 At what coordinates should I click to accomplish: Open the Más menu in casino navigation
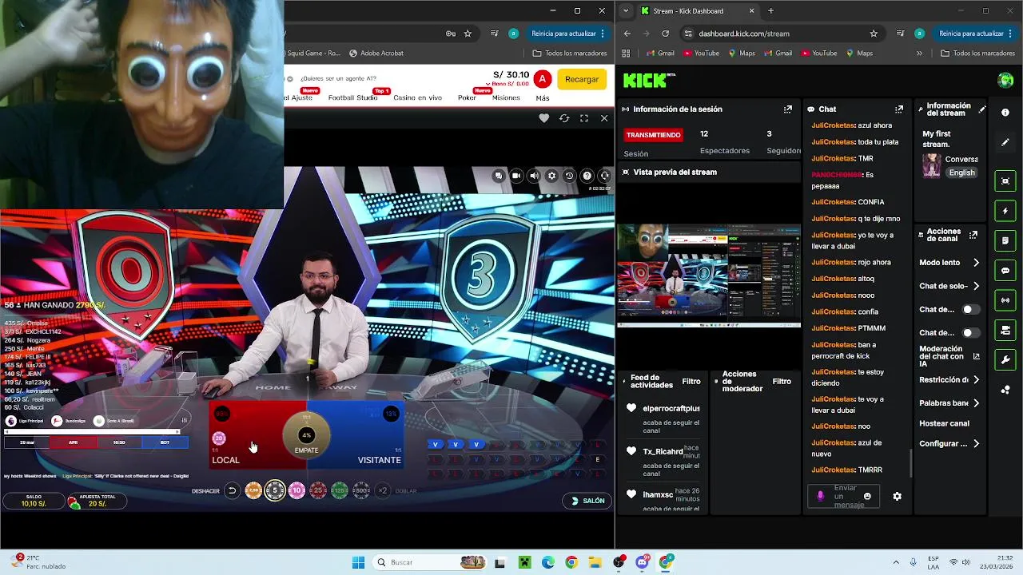[543, 98]
